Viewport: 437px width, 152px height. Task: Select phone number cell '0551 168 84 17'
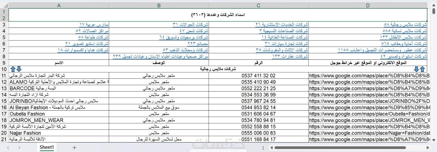258,139
